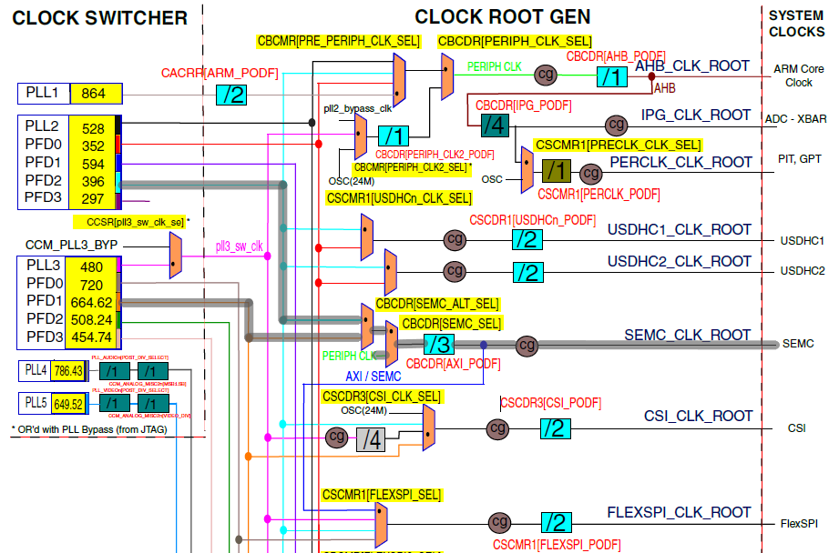Click the cg clock gate on AHB_CLK_ROOT line
Screen dimensions: 839x553
[x=546, y=75]
